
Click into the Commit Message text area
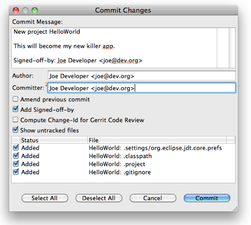tap(114, 48)
